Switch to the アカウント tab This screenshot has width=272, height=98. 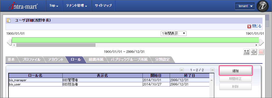coord(56,60)
